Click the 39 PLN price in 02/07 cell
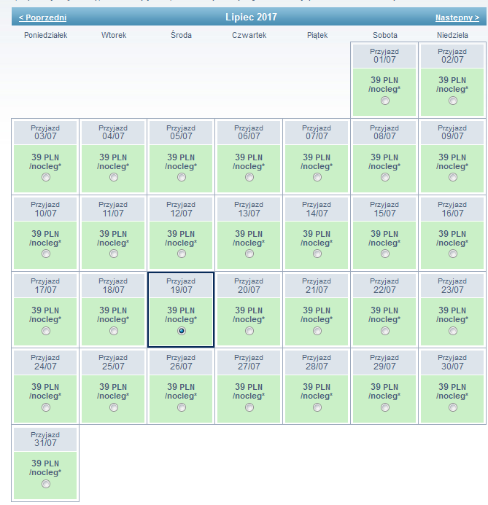 (452, 80)
